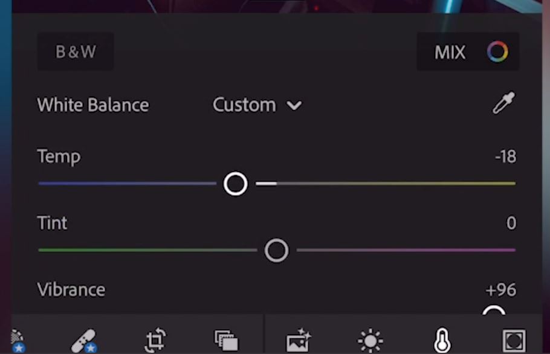Select the Color thermometer icon

coord(442,340)
